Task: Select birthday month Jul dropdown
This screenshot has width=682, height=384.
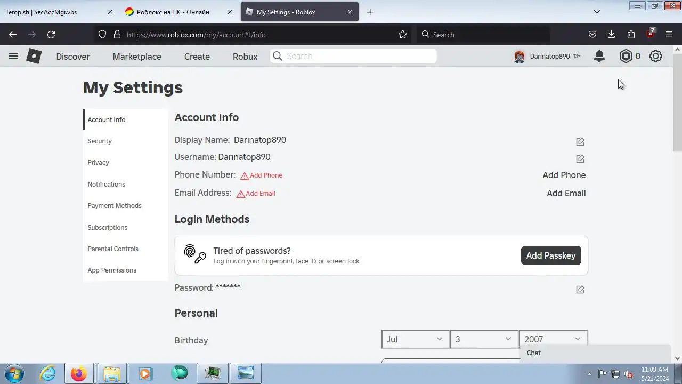Action: pyautogui.click(x=415, y=339)
